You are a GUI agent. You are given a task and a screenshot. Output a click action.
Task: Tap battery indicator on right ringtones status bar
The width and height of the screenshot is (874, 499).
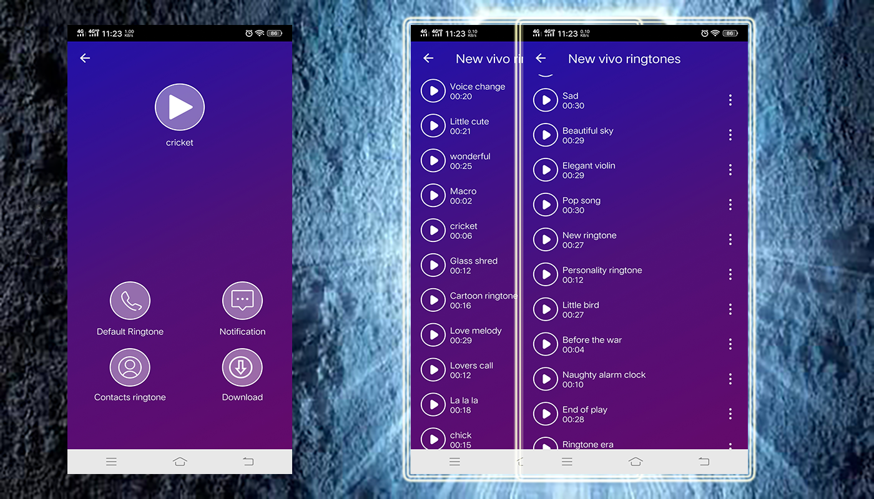(x=730, y=33)
